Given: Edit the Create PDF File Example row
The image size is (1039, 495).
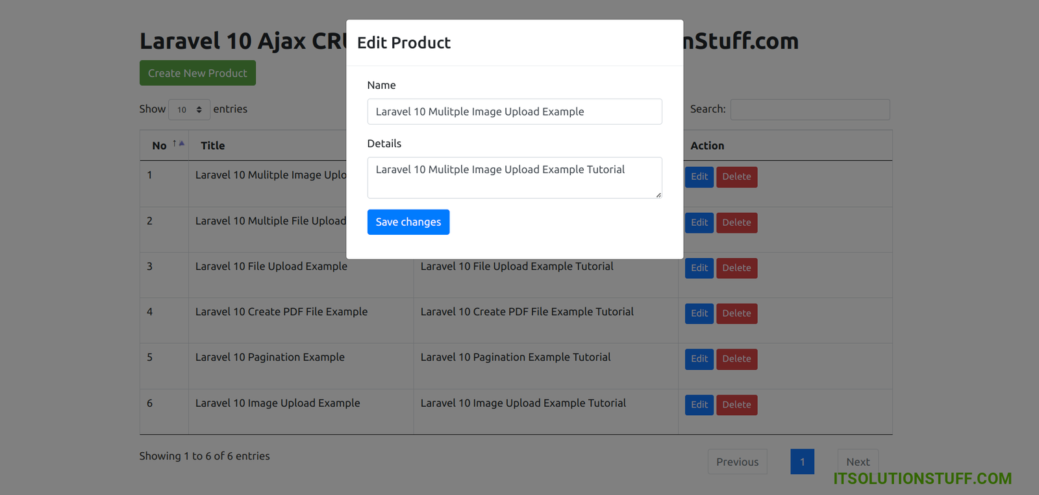Looking at the screenshot, I should coord(699,313).
